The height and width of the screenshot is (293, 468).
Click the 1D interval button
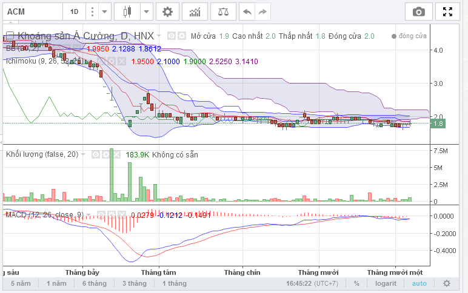pyautogui.click(x=74, y=12)
